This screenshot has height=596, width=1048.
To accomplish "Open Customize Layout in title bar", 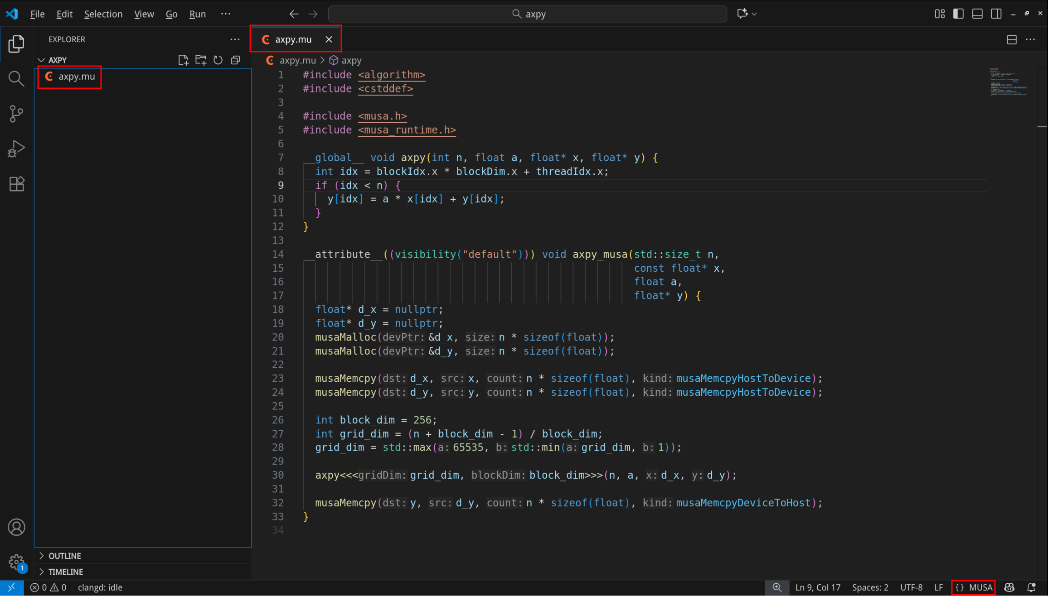I will (940, 14).
